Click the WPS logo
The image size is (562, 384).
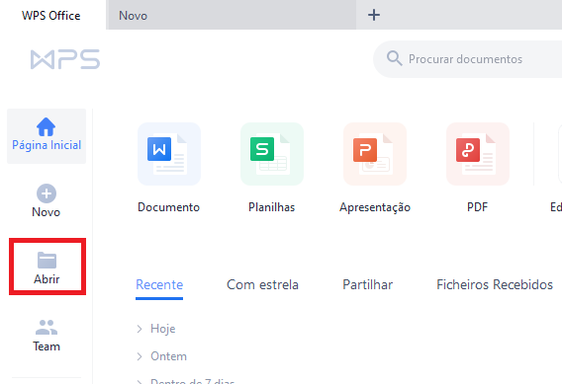click(x=65, y=59)
